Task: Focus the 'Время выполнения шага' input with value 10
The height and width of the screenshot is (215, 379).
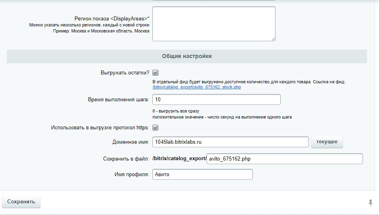Action: [x=216, y=99]
